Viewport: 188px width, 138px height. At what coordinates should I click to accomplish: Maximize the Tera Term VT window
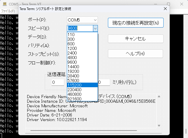point(168,4)
